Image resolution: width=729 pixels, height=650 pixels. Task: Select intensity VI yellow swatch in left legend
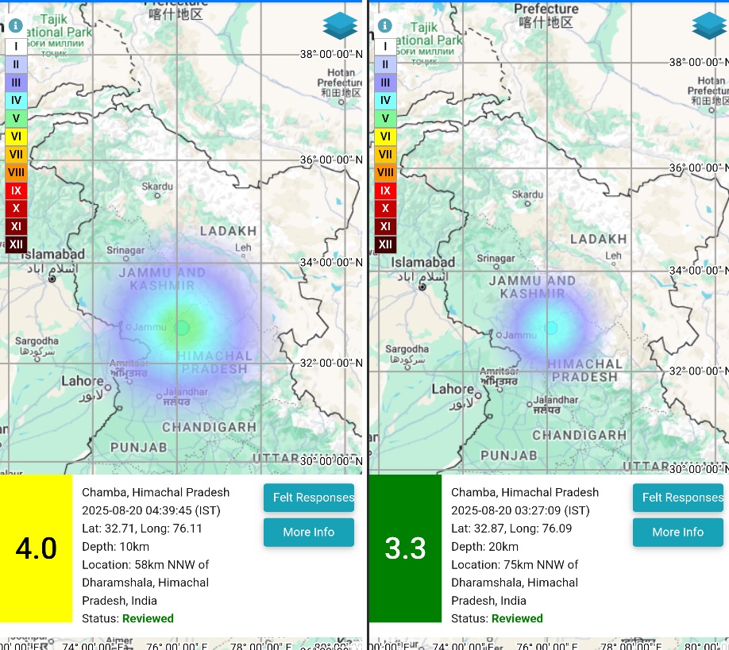click(16, 137)
